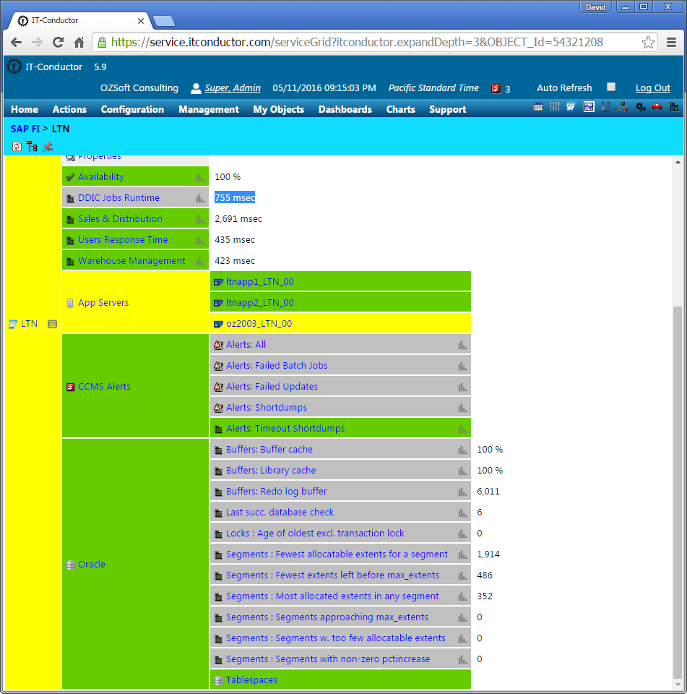Open the Tablespaces link under Oracle

point(251,680)
